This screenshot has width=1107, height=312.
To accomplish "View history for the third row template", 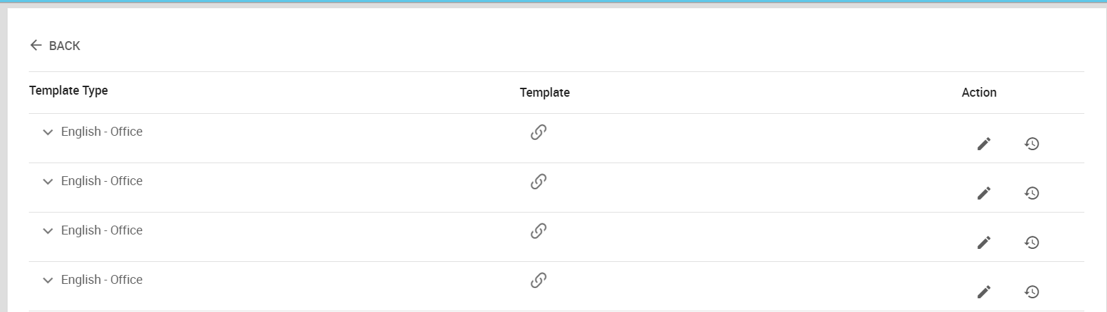I will (x=1032, y=242).
